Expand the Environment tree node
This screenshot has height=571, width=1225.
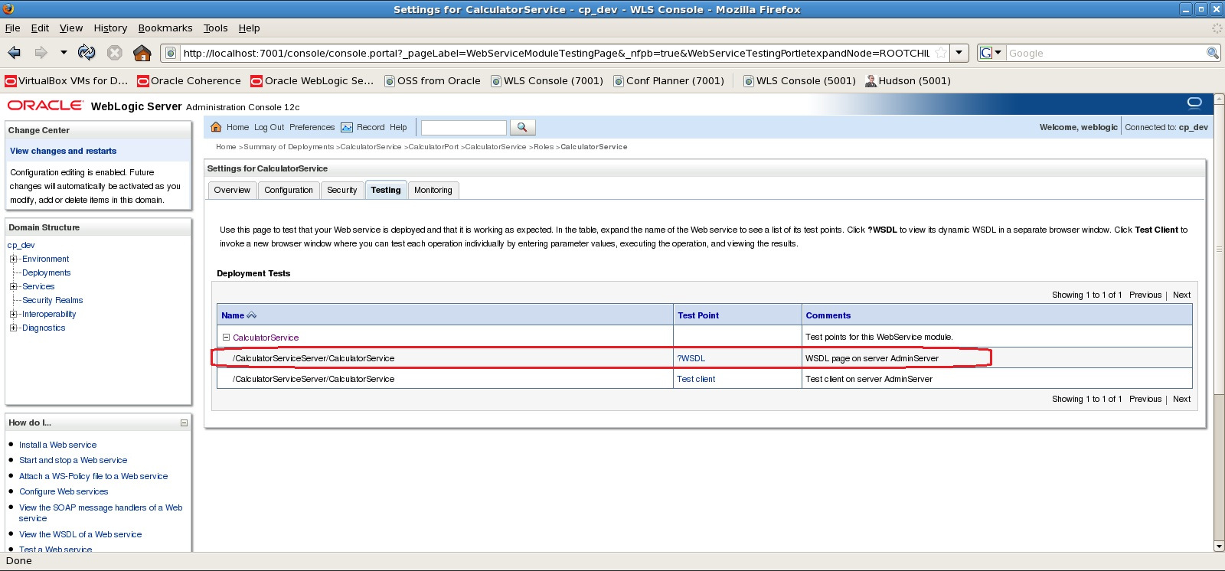[13, 259]
